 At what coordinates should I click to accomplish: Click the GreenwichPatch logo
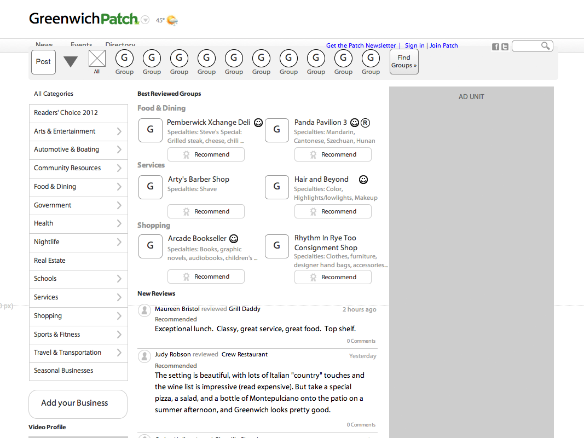pyautogui.click(x=84, y=19)
